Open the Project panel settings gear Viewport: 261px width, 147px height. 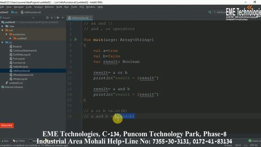[x=58, y=18]
